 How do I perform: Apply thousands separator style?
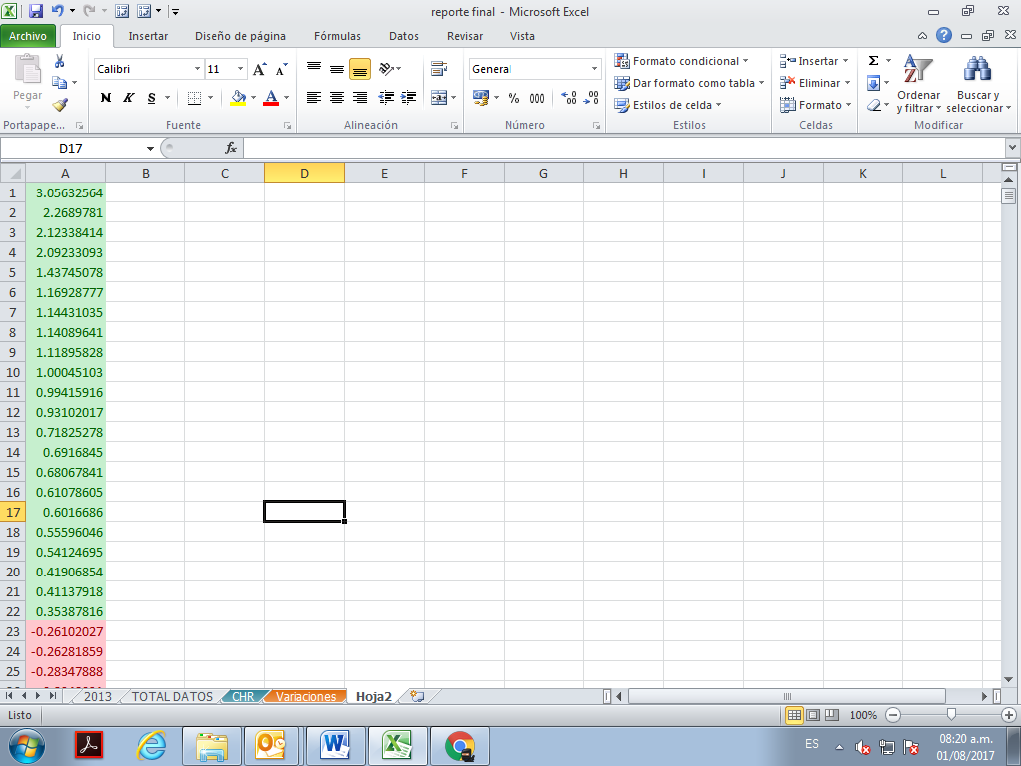[537, 98]
